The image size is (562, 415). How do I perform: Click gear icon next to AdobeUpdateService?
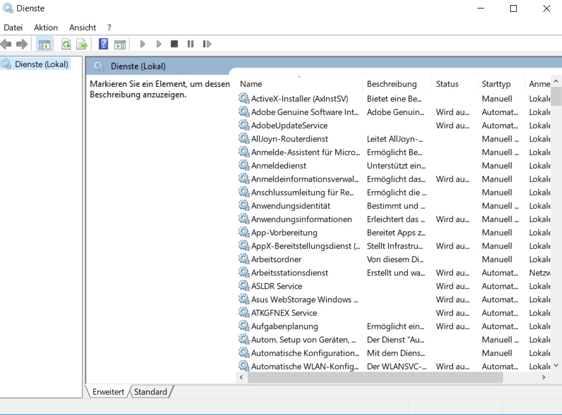click(244, 125)
